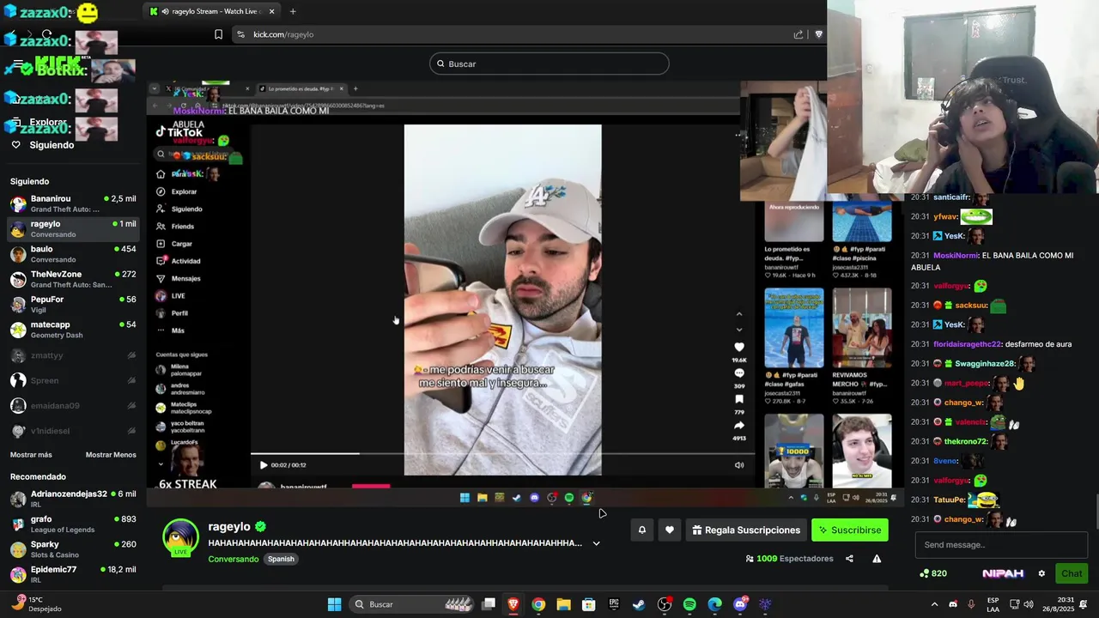1099x618 pixels.
Task: Open matecapp channel in sidebar
Action: tap(73, 330)
